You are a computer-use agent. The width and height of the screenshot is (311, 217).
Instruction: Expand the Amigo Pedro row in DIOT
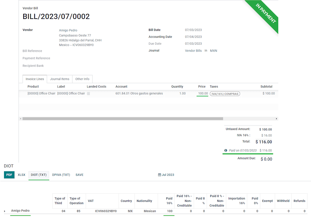pyautogui.click(x=5, y=211)
